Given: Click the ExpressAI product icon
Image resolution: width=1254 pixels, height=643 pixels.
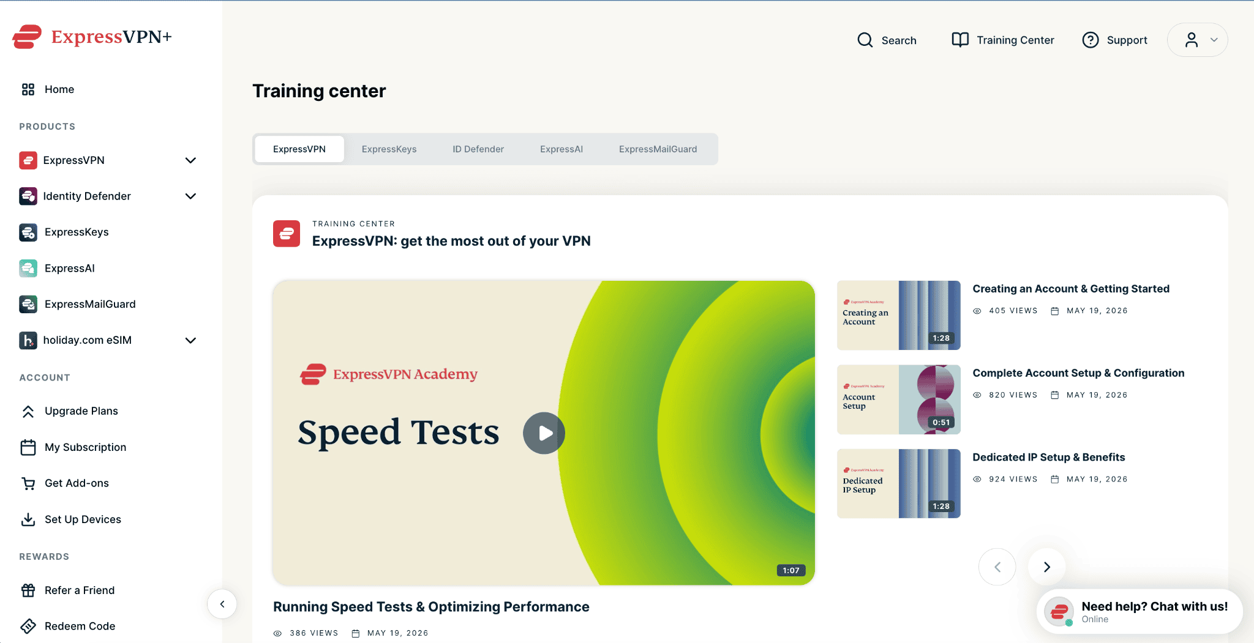Looking at the screenshot, I should click(x=28, y=268).
